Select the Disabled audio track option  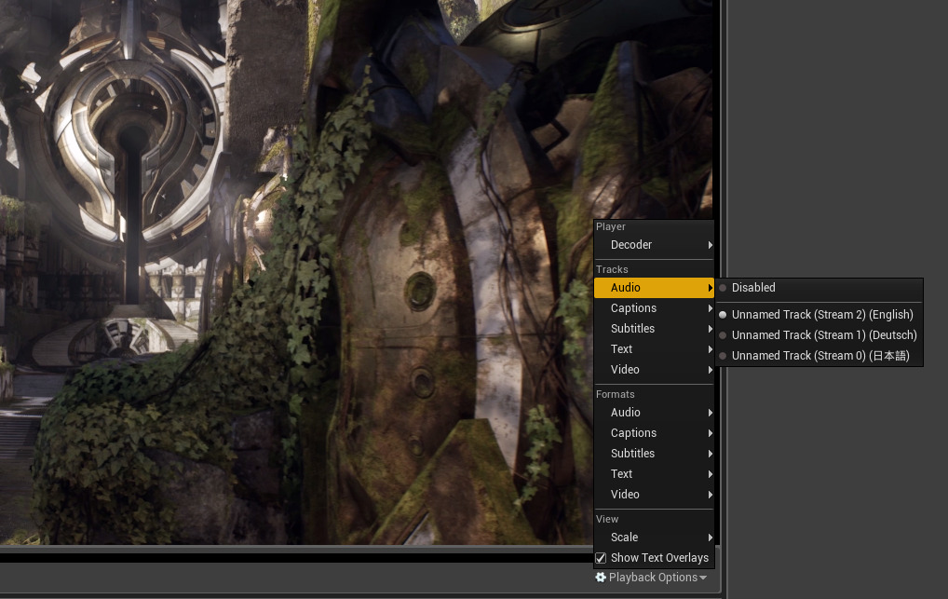pyautogui.click(x=753, y=288)
